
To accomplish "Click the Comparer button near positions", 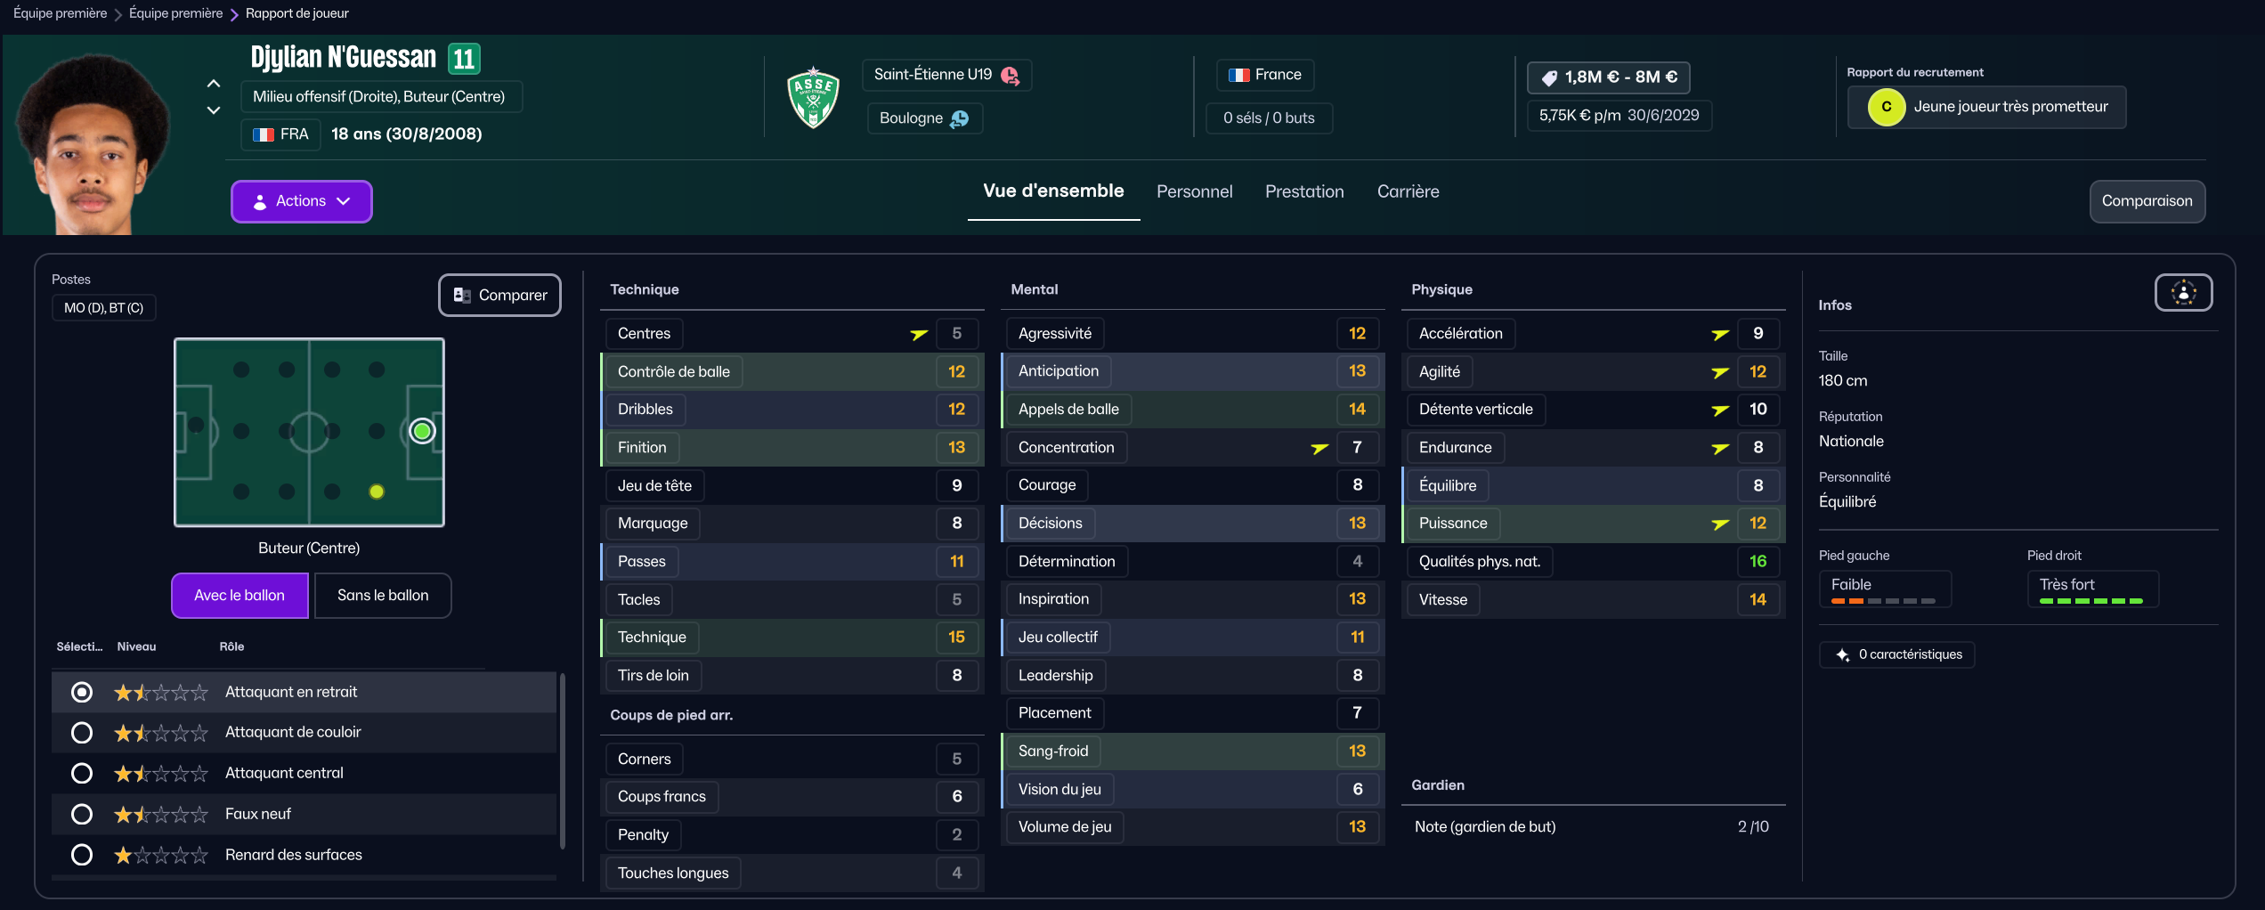I will (499, 295).
